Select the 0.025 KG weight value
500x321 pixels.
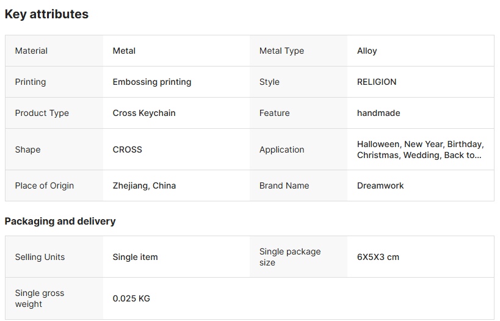(x=131, y=298)
